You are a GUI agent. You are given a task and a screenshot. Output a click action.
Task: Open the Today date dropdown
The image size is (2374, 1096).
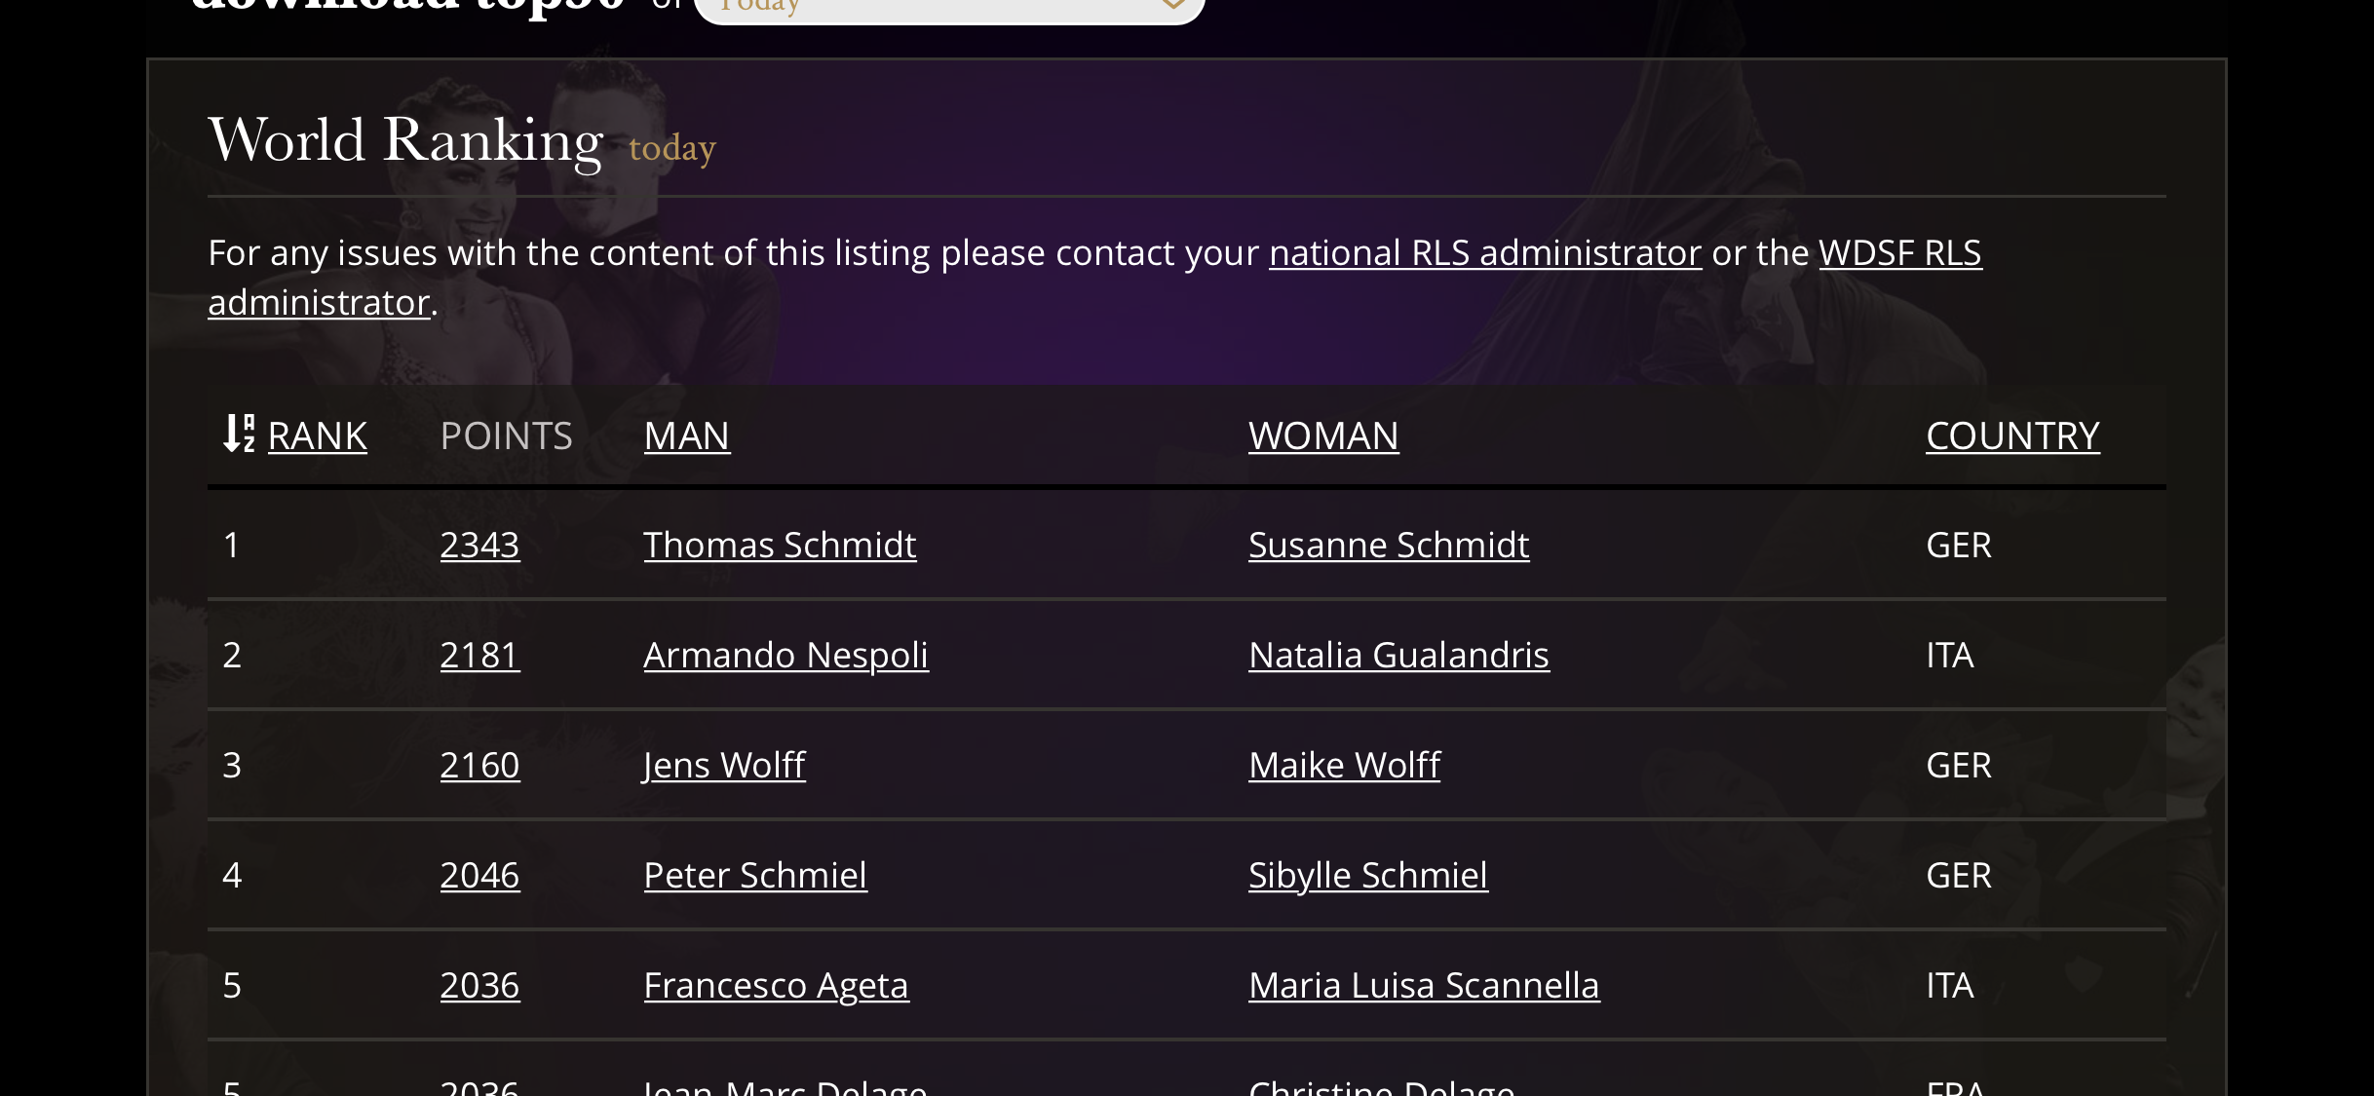950,10
